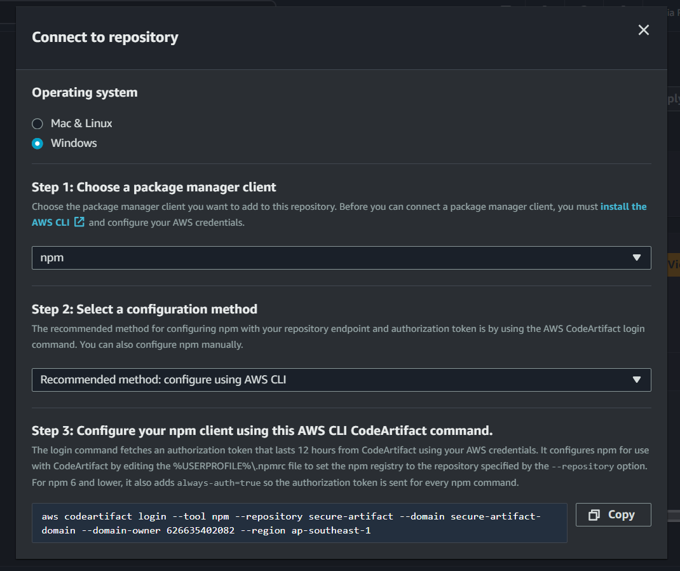680x571 pixels.
Task: Click the Connect to repository title
Action: (105, 38)
